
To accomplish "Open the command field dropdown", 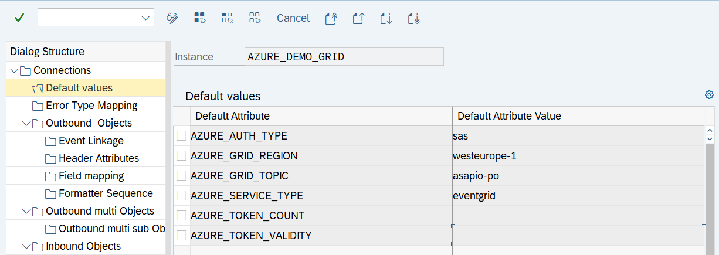I will 145,18.
